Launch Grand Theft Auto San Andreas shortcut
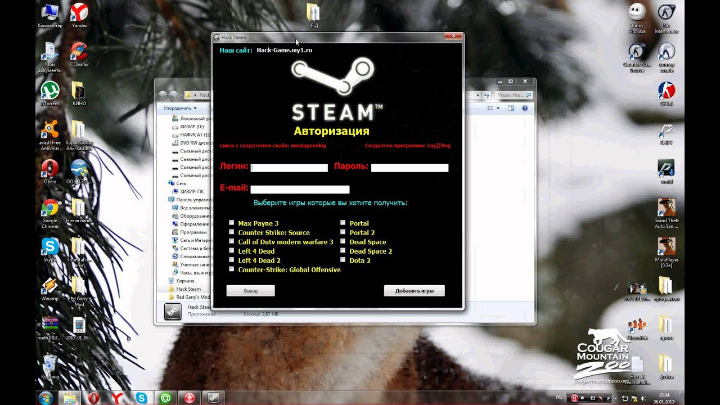This screenshot has height=405, width=720. [667, 214]
